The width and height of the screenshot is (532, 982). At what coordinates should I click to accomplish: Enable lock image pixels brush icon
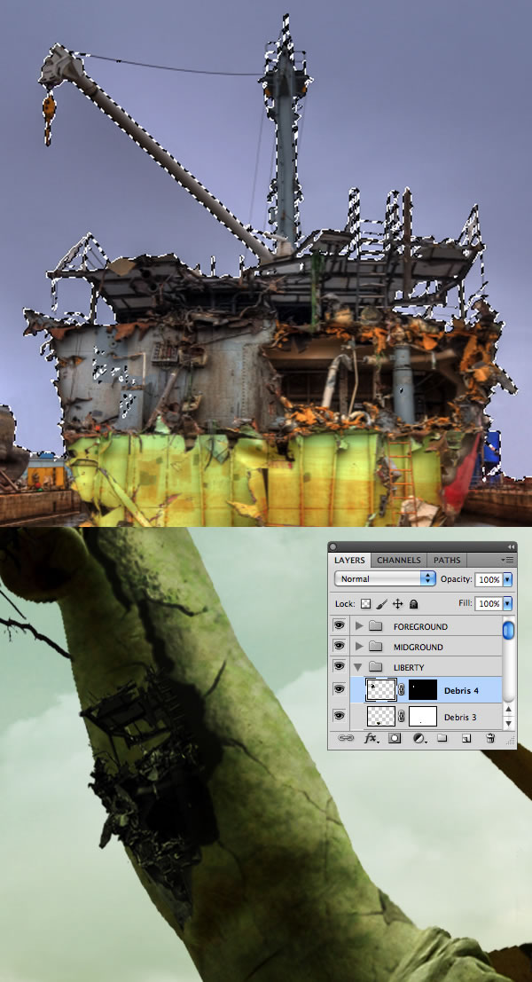382,604
